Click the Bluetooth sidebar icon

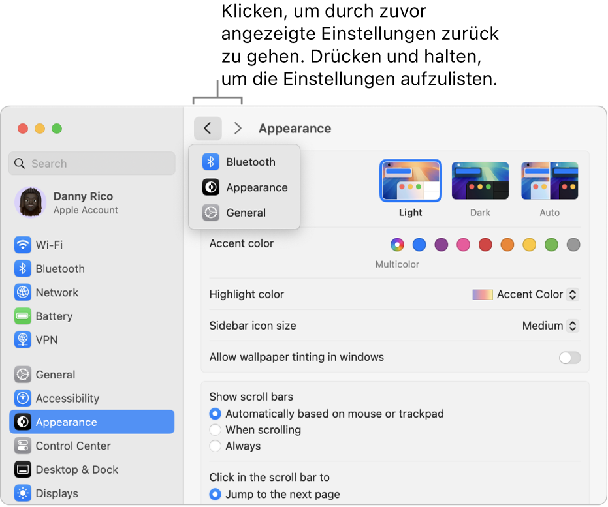pos(23,268)
